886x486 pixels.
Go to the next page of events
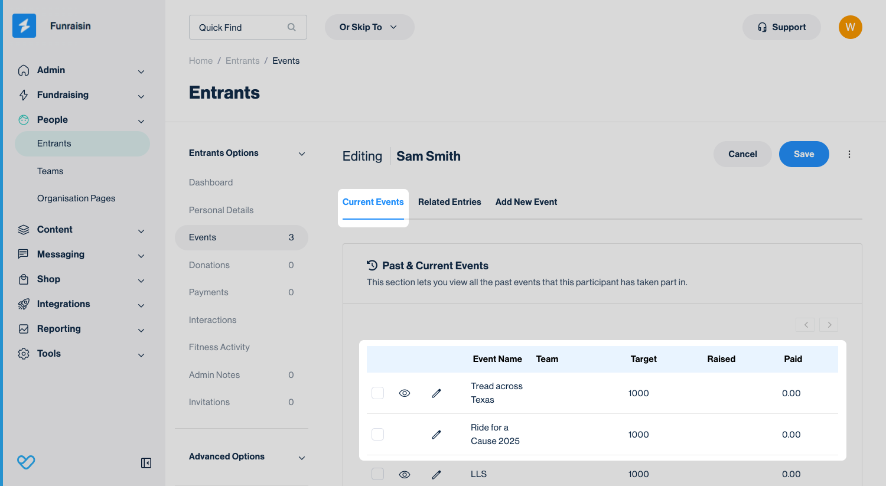pos(829,325)
